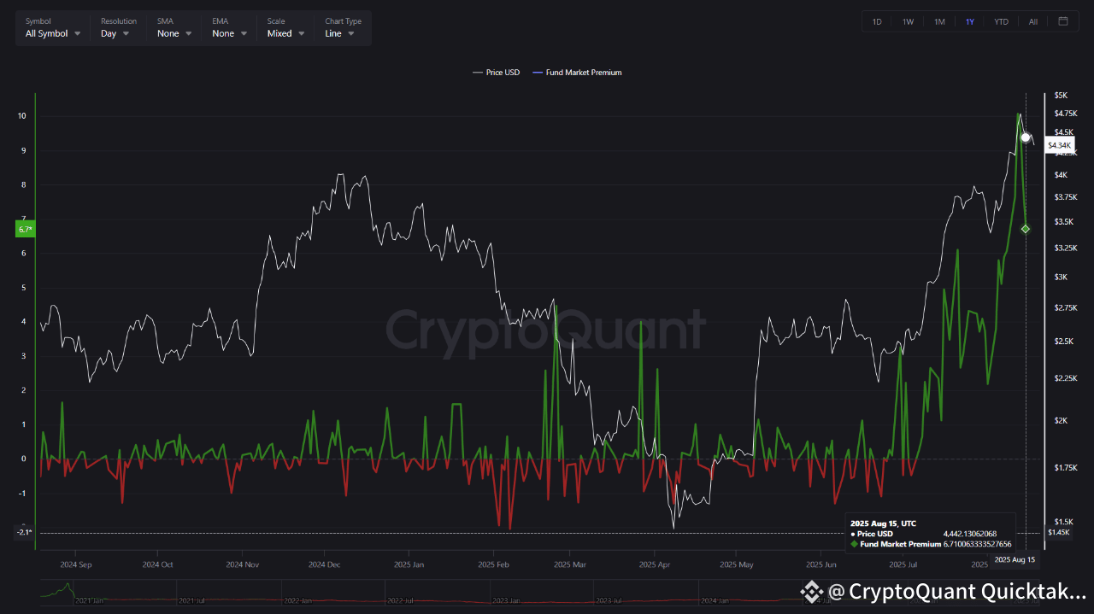Screen dimensions: 1094x614
Task: Toggle Price USD legend series
Action: tap(497, 73)
